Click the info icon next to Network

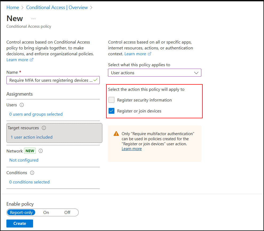point(41,151)
